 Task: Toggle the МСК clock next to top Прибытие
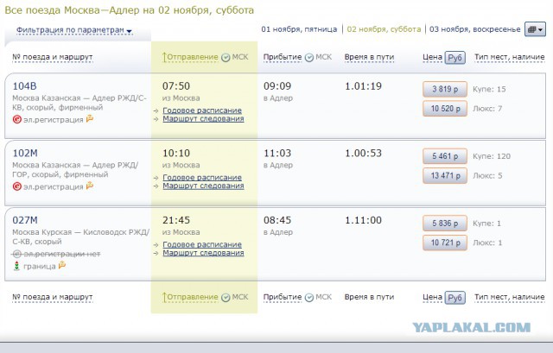[309, 58]
